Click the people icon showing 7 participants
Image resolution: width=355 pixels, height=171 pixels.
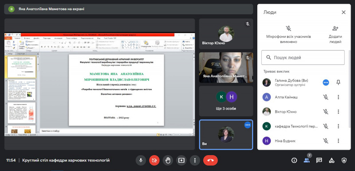[x=307, y=160]
